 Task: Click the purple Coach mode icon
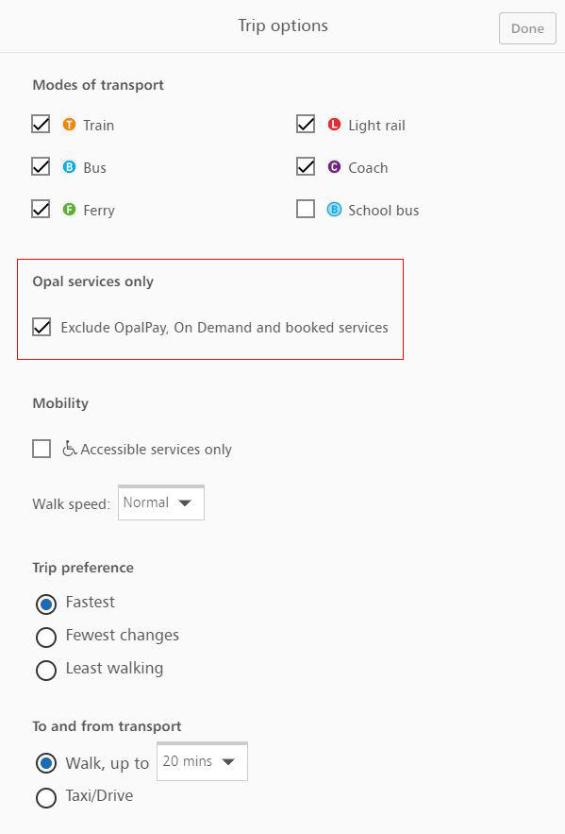click(x=334, y=167)
